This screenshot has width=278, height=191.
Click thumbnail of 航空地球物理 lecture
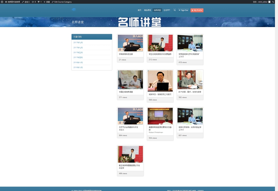[x=130, y=154]
